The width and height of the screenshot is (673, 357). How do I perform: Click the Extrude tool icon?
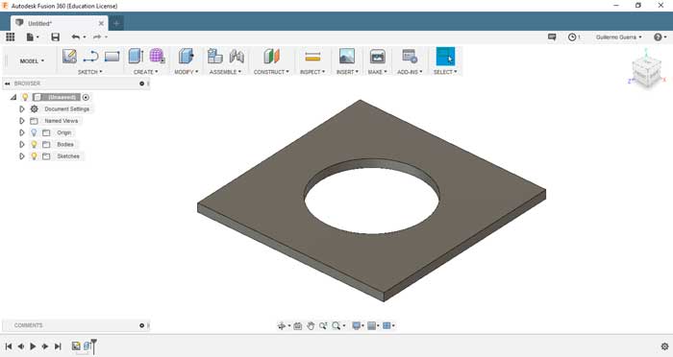pos(136,57)
